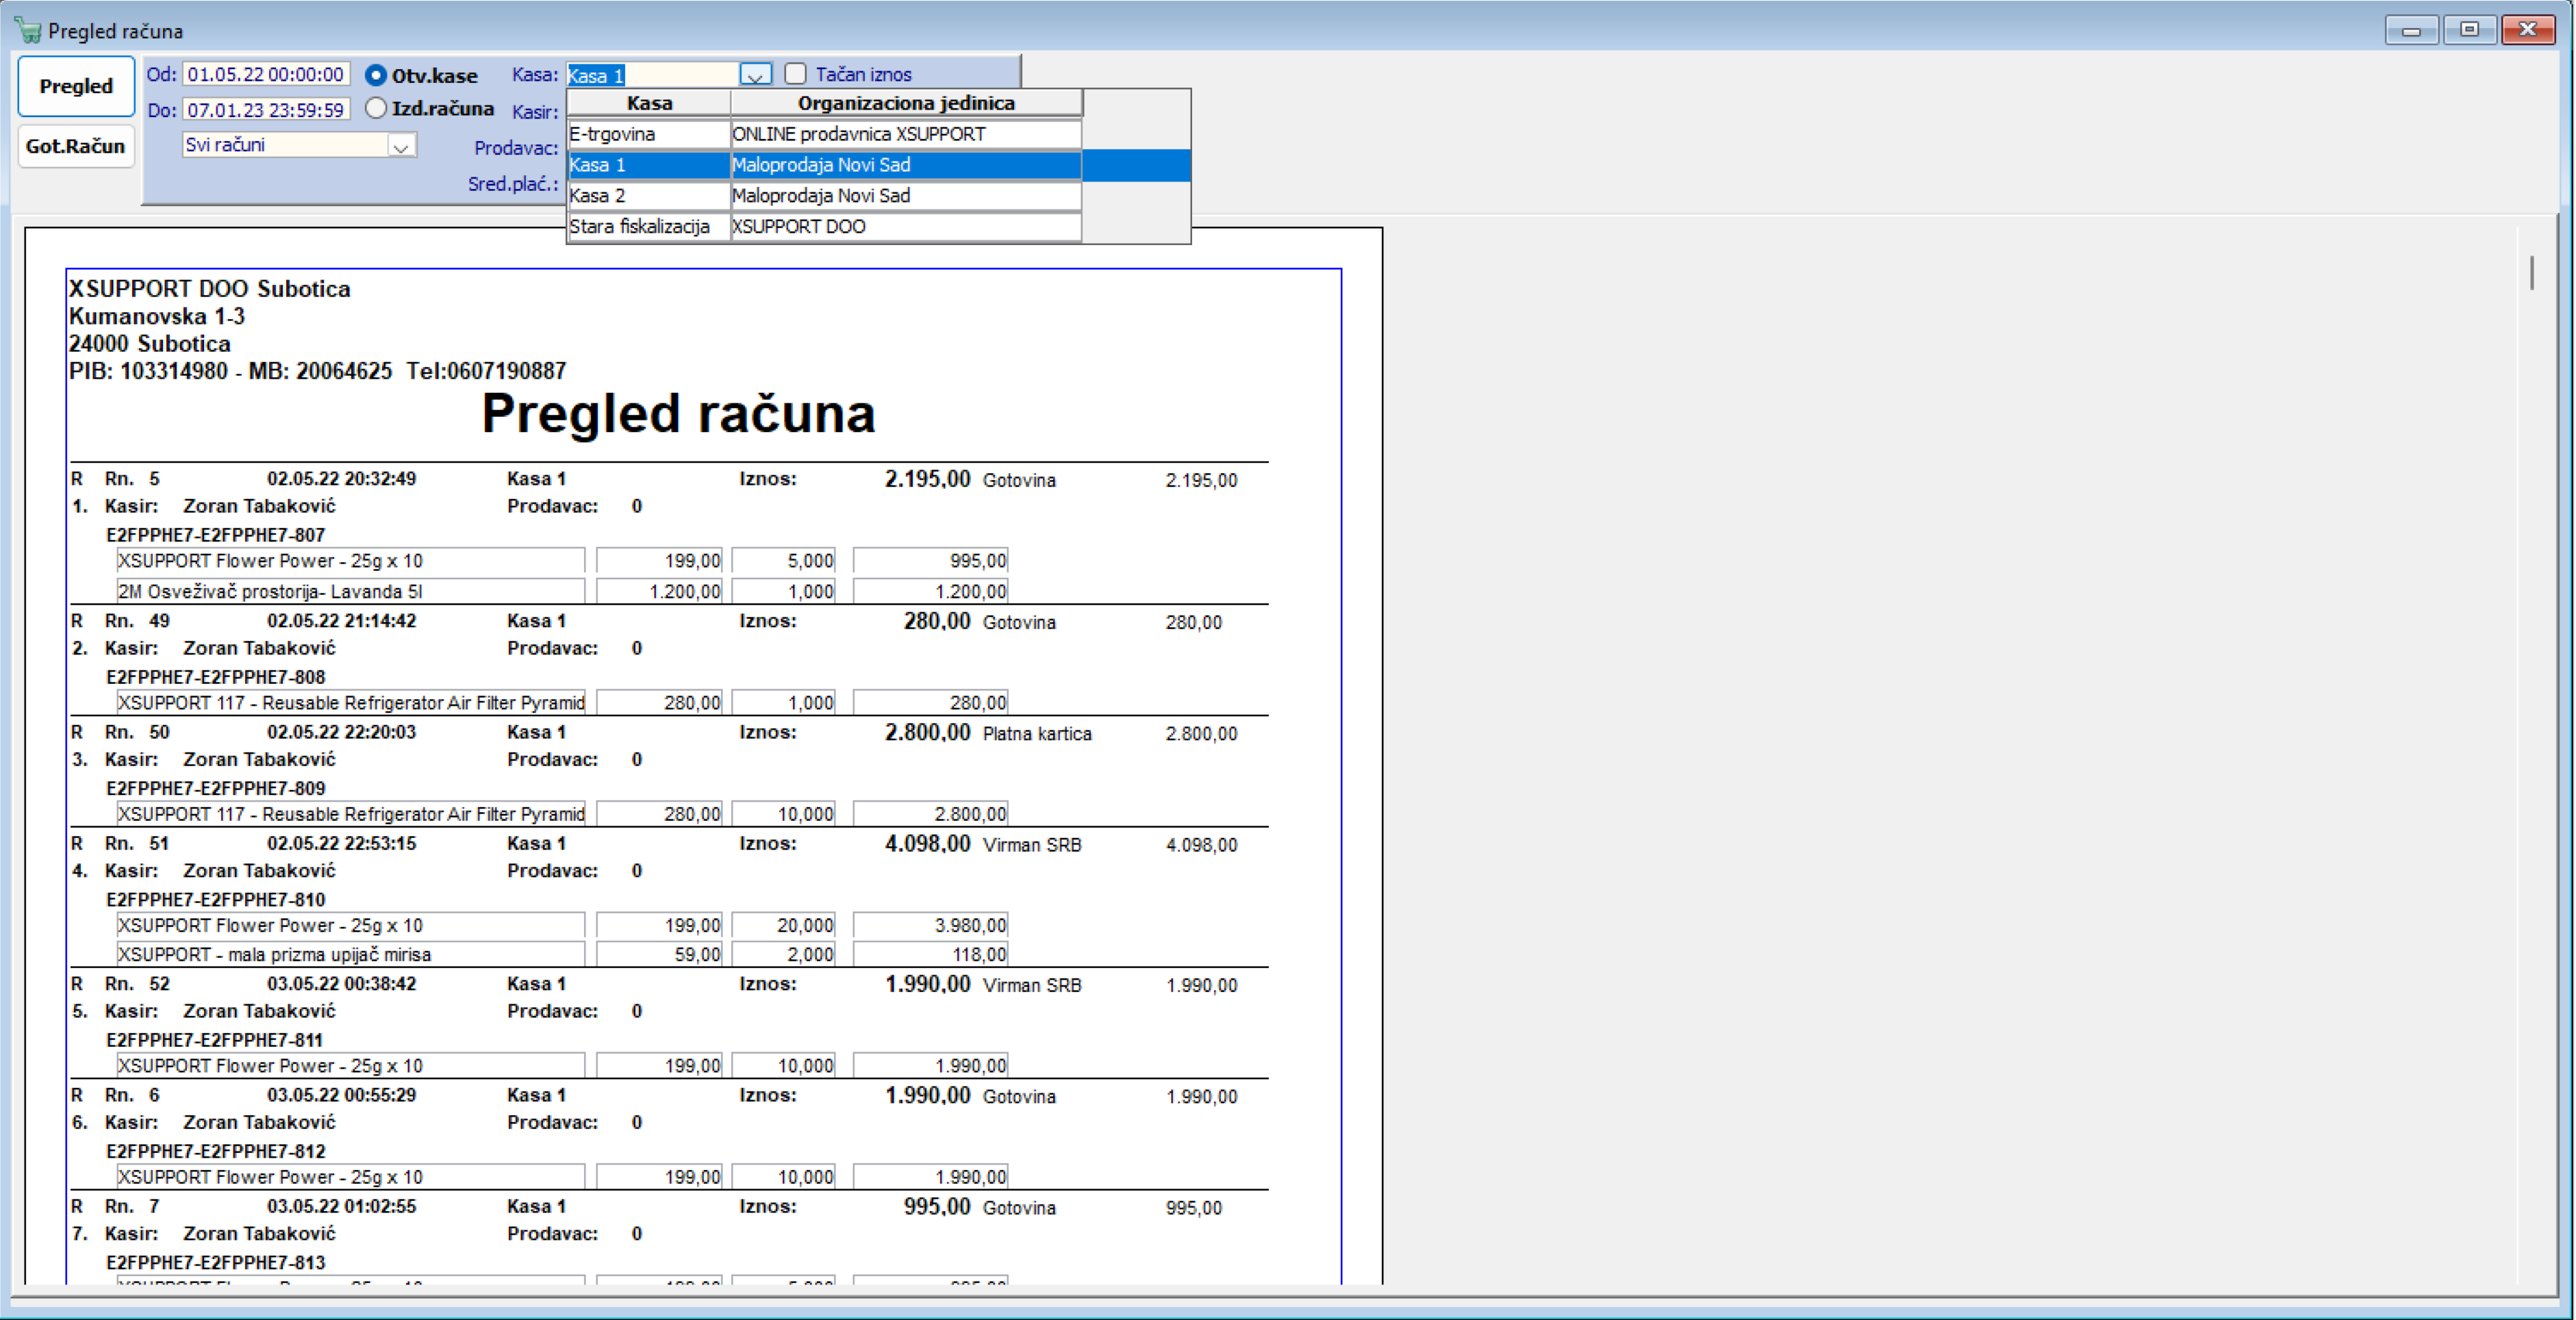Choose Stara fiskalizacija from the list

648,227
